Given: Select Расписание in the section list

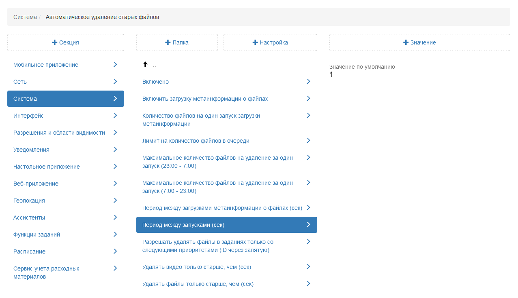Looking at the screenshot, I should click(29, 252).
